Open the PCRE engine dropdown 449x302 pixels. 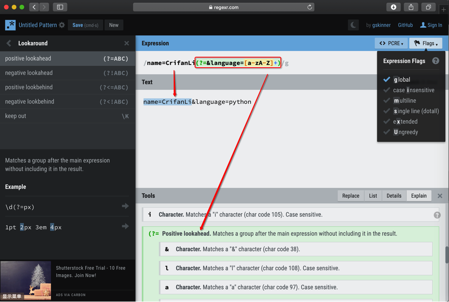391,43
